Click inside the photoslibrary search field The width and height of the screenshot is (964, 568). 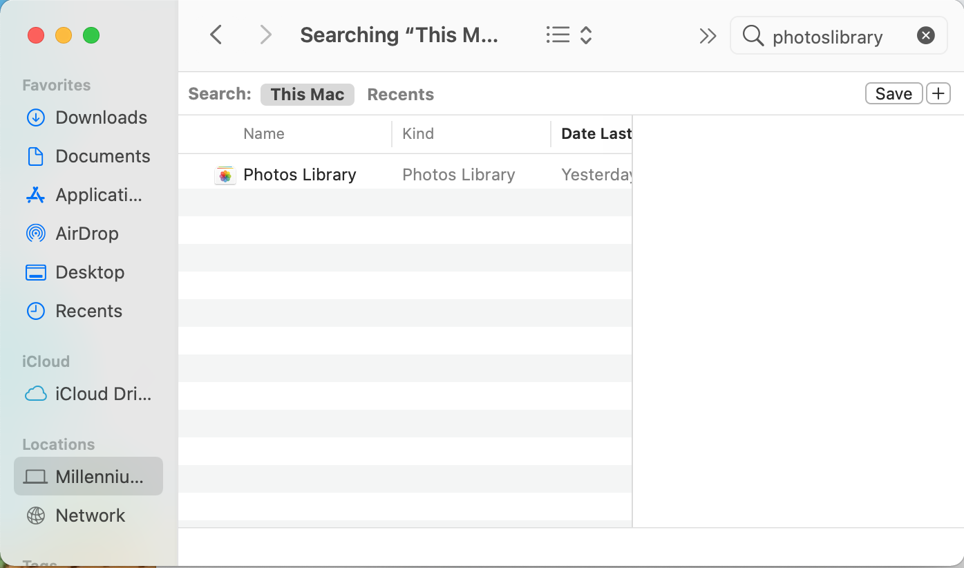click(836, 37)
